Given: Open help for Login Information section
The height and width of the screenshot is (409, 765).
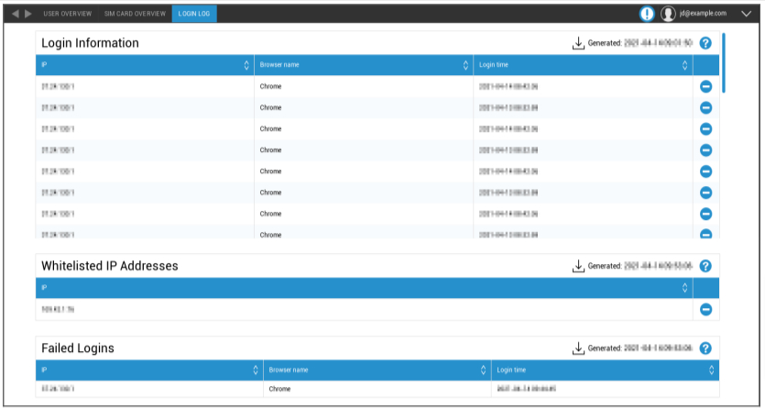Looking at the screenshot, I should point(705,43).
